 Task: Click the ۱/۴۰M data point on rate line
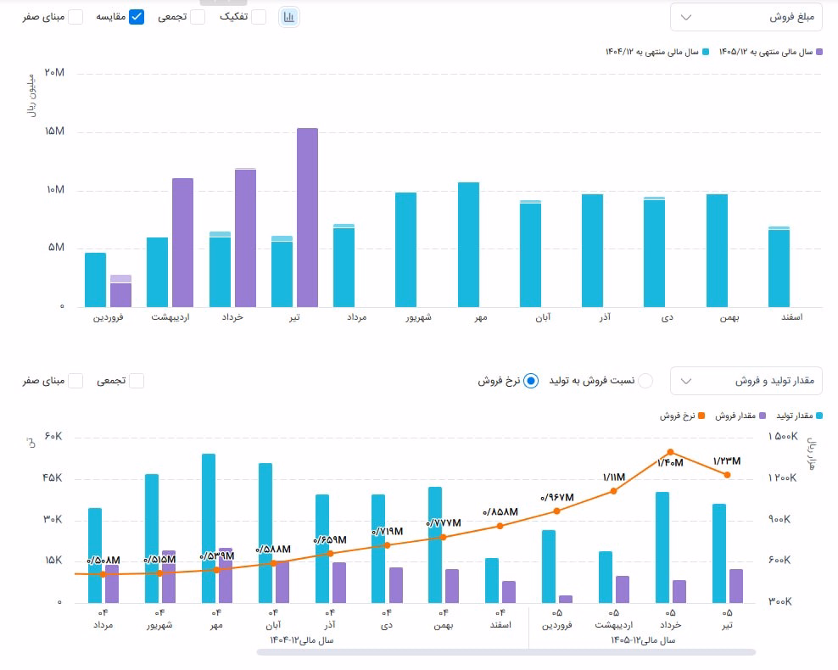click(x=671, y=452)
